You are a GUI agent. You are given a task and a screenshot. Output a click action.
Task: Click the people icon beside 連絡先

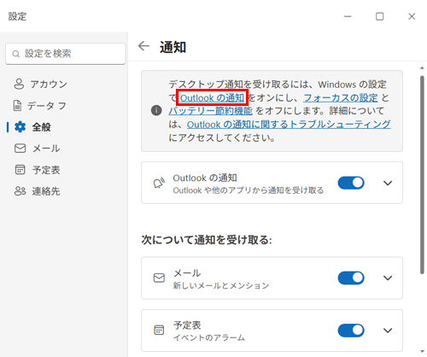click(x=20, y=191)
